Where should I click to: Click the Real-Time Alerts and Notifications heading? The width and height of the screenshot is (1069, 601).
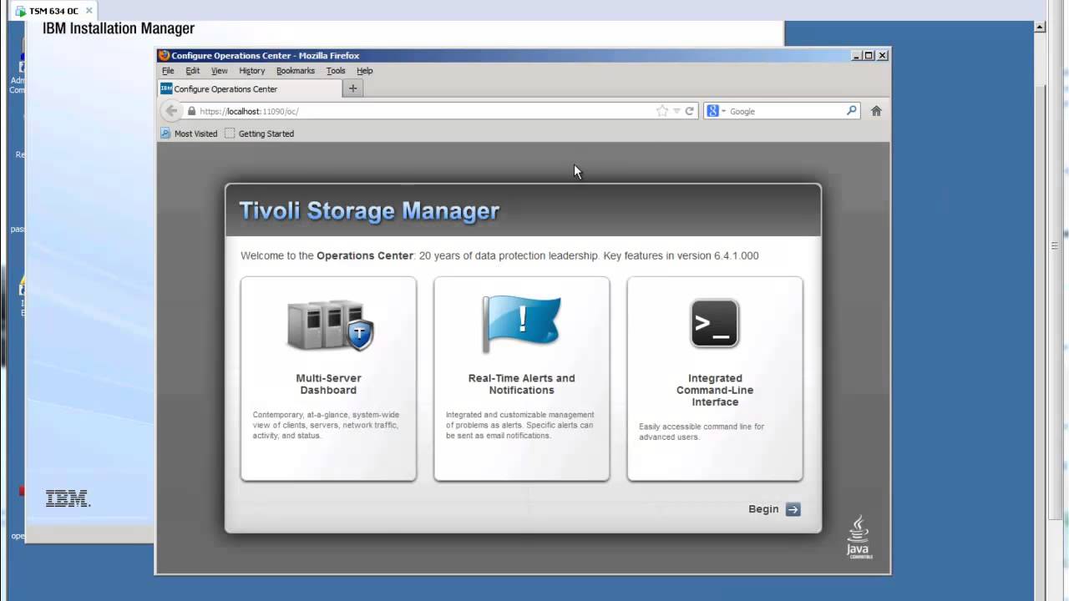(521, 384)
